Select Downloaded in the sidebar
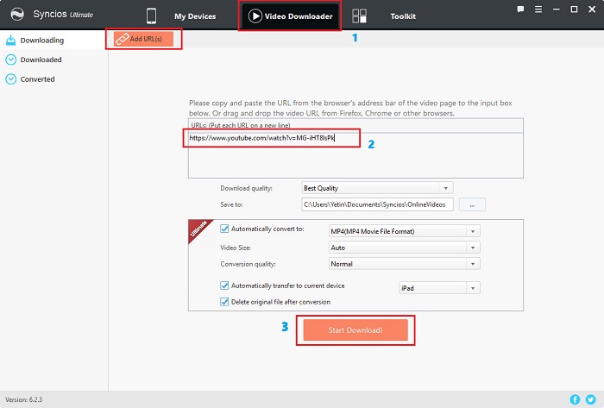 pos(53,60)
